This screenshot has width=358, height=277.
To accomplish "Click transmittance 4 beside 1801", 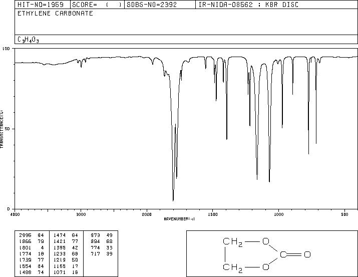I will pos(42,247).
